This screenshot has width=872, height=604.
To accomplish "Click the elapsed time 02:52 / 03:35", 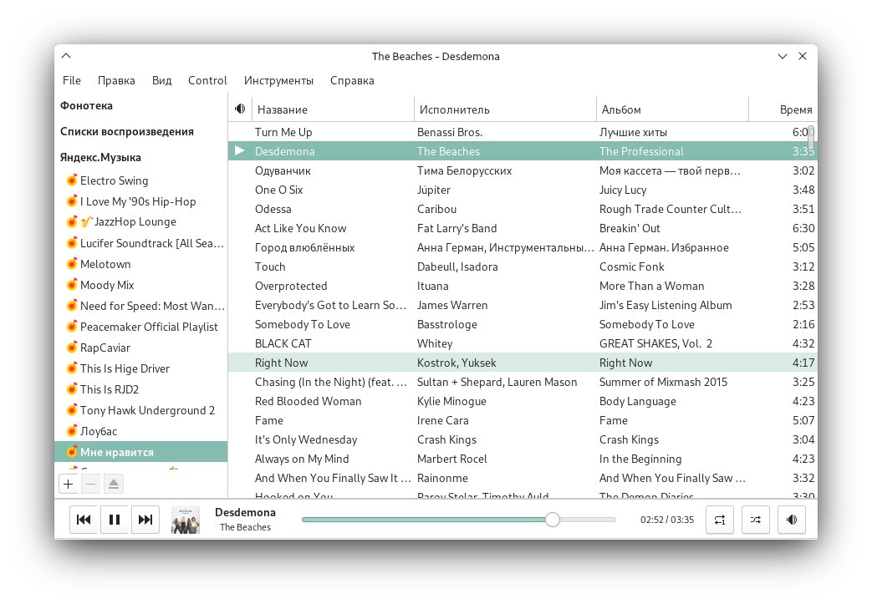I will click(667, 520).
